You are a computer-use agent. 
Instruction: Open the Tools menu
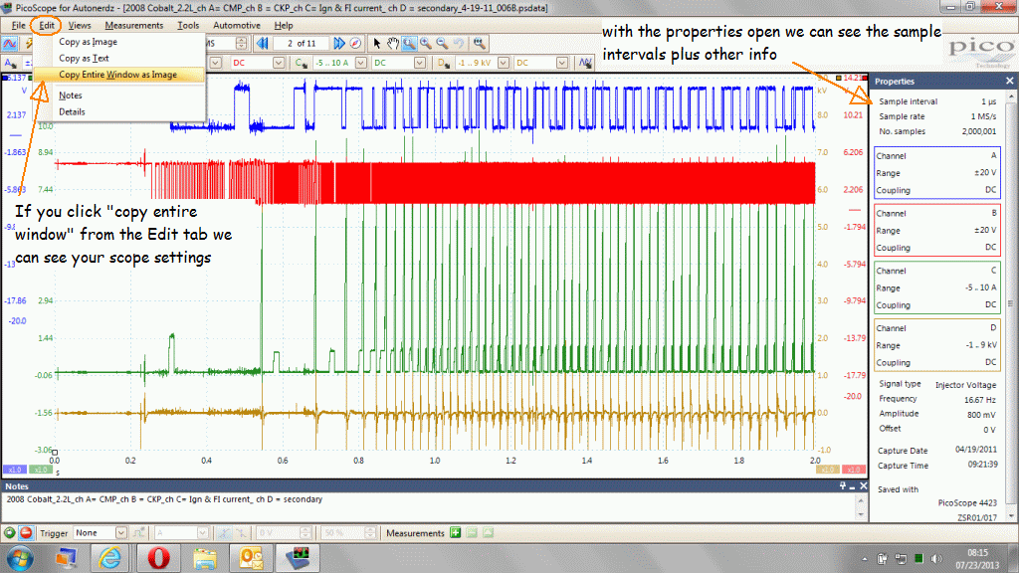(x=188, y=25)
